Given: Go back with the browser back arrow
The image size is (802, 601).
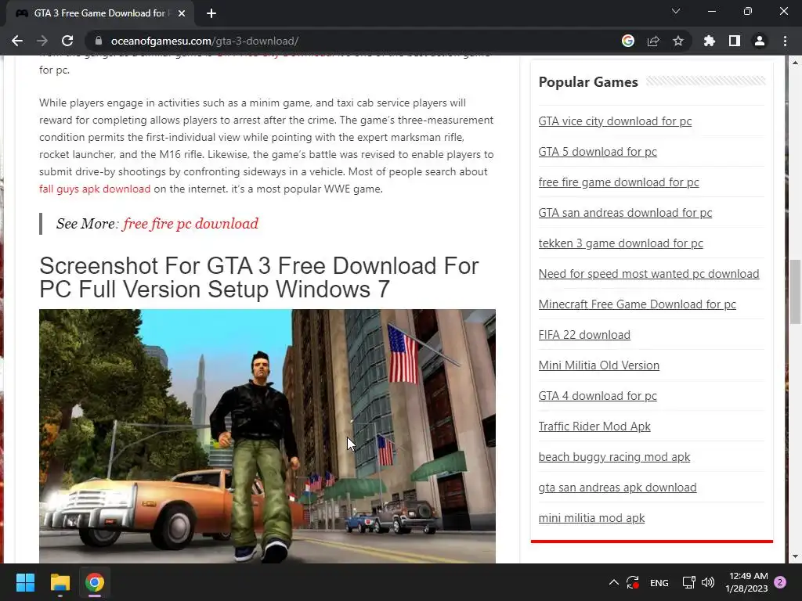Looking at the screenshot, I should 17,41.
